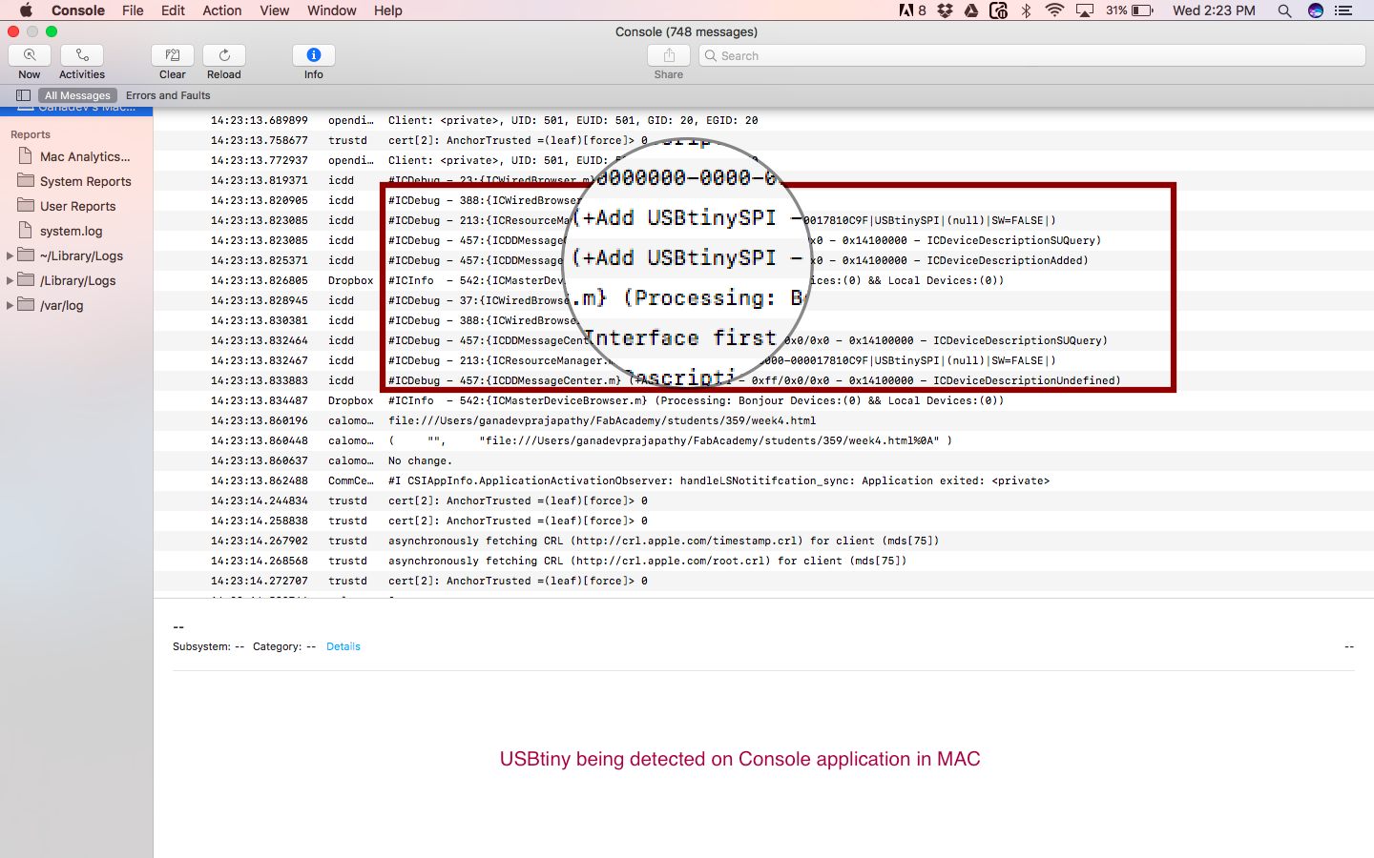The width and height of the screenshot is (1374, 858).
Task: Open the Console application menu
Action: [x=78, y=10]
